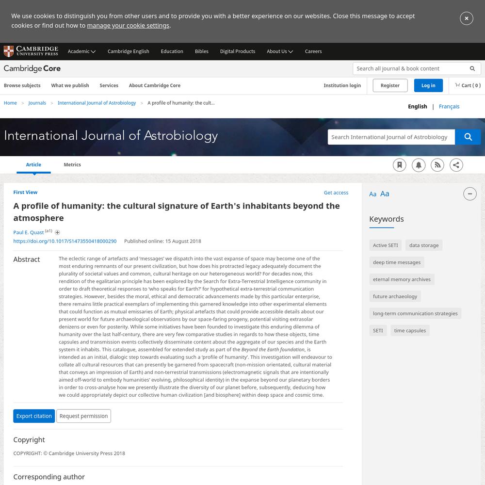Select the data storage keyword
The width and height of the screenshot is (485, 485).
424,245
